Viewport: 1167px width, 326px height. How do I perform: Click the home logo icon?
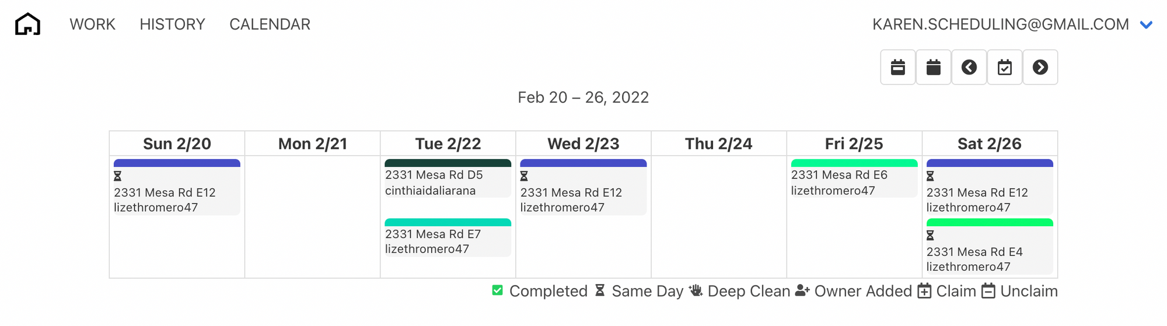tap(27, 24)
